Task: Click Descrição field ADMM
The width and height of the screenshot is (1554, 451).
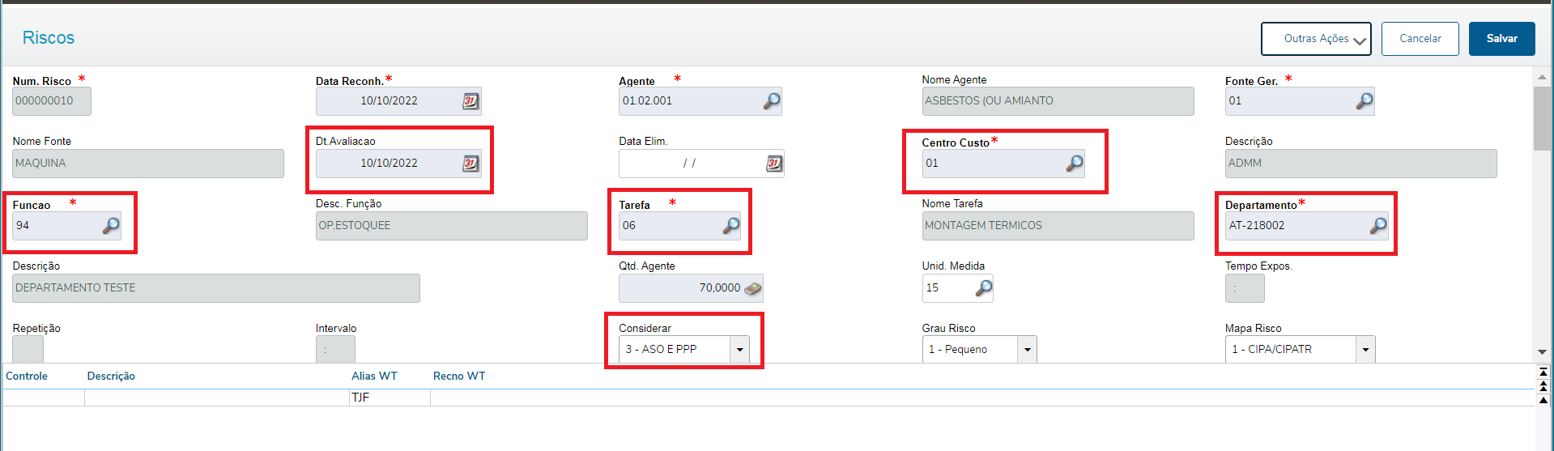Action: 1360,164
